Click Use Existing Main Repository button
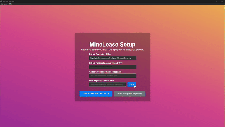The height and width of the screenshot is (127, 225). 130,94
